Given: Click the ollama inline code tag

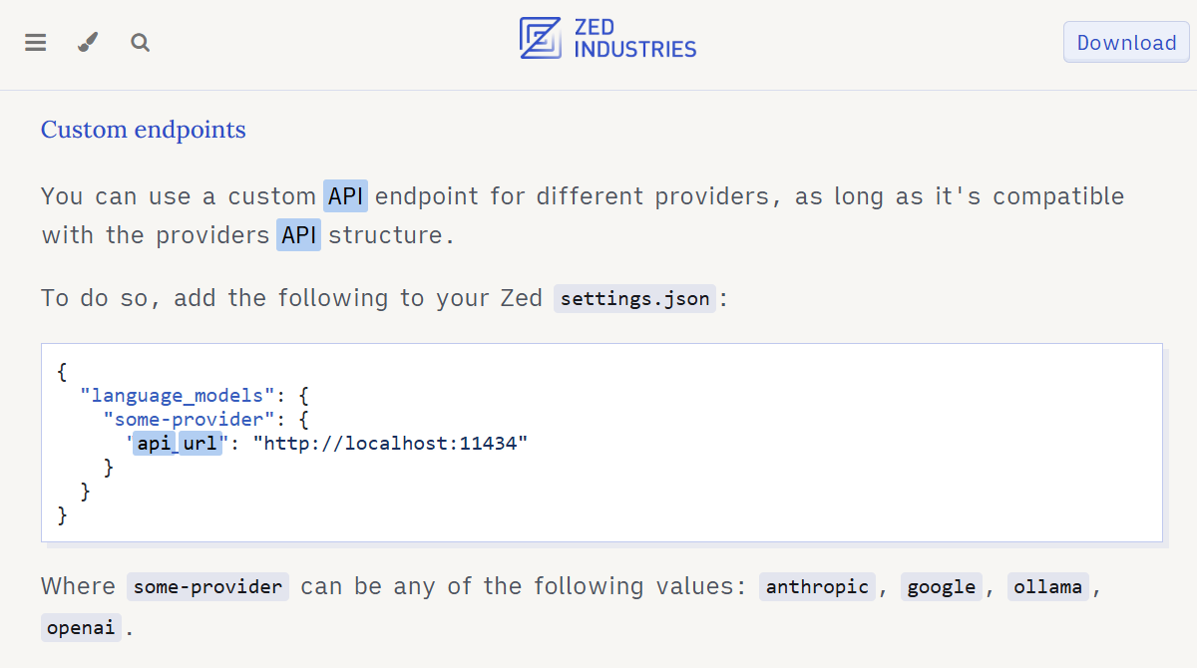Looking at the screenshot, I should tap(1048, 586).
